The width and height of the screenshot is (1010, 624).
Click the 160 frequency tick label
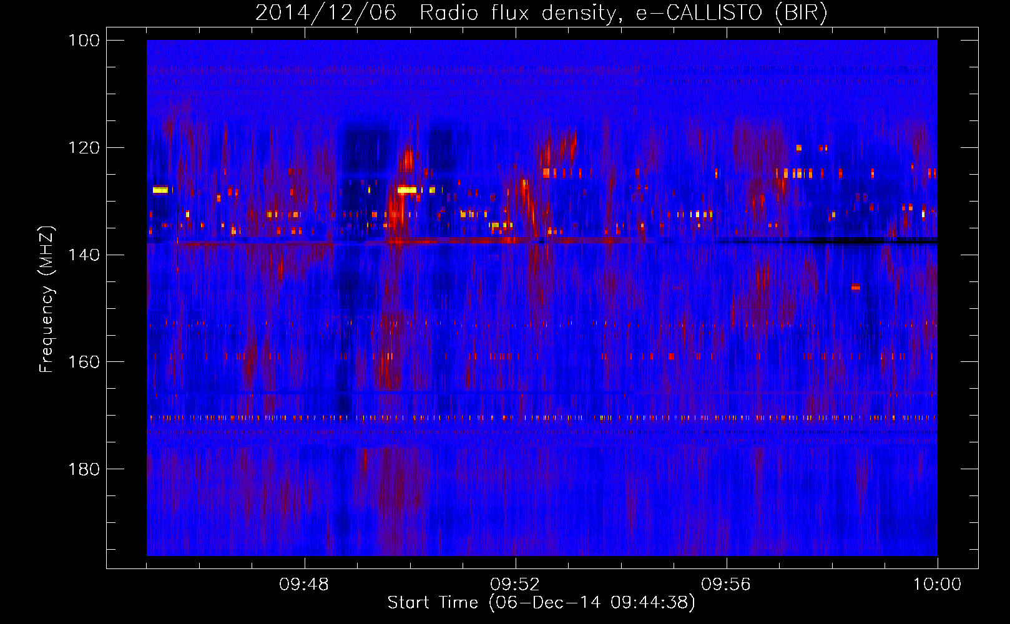[x=84, y=362]
